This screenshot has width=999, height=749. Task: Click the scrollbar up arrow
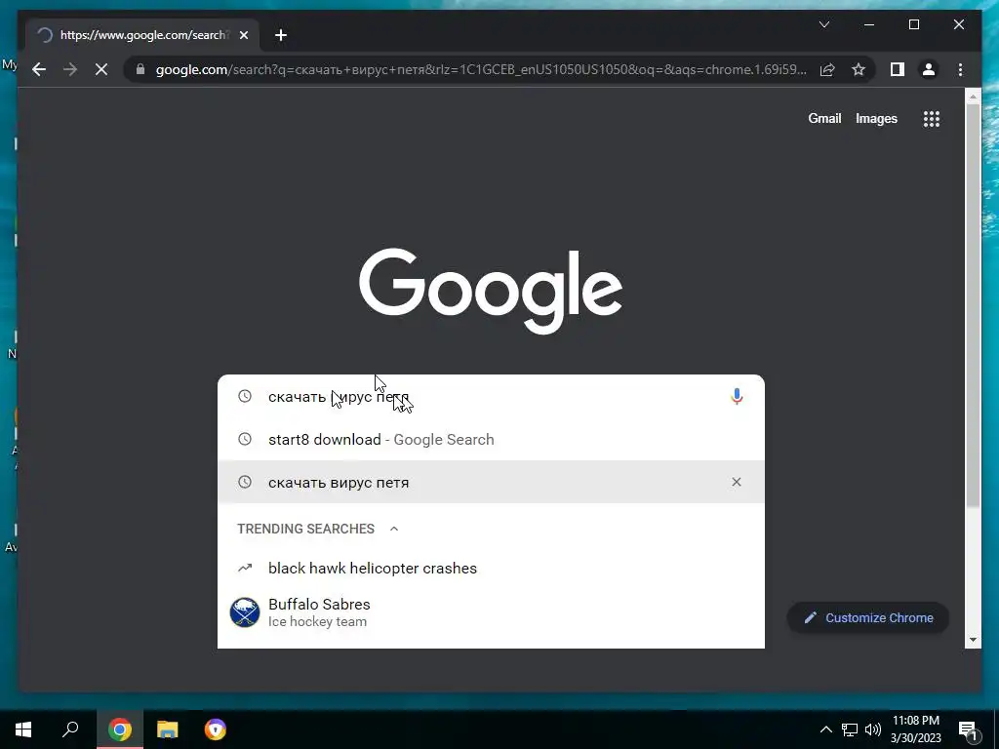[x=973, y=97]
